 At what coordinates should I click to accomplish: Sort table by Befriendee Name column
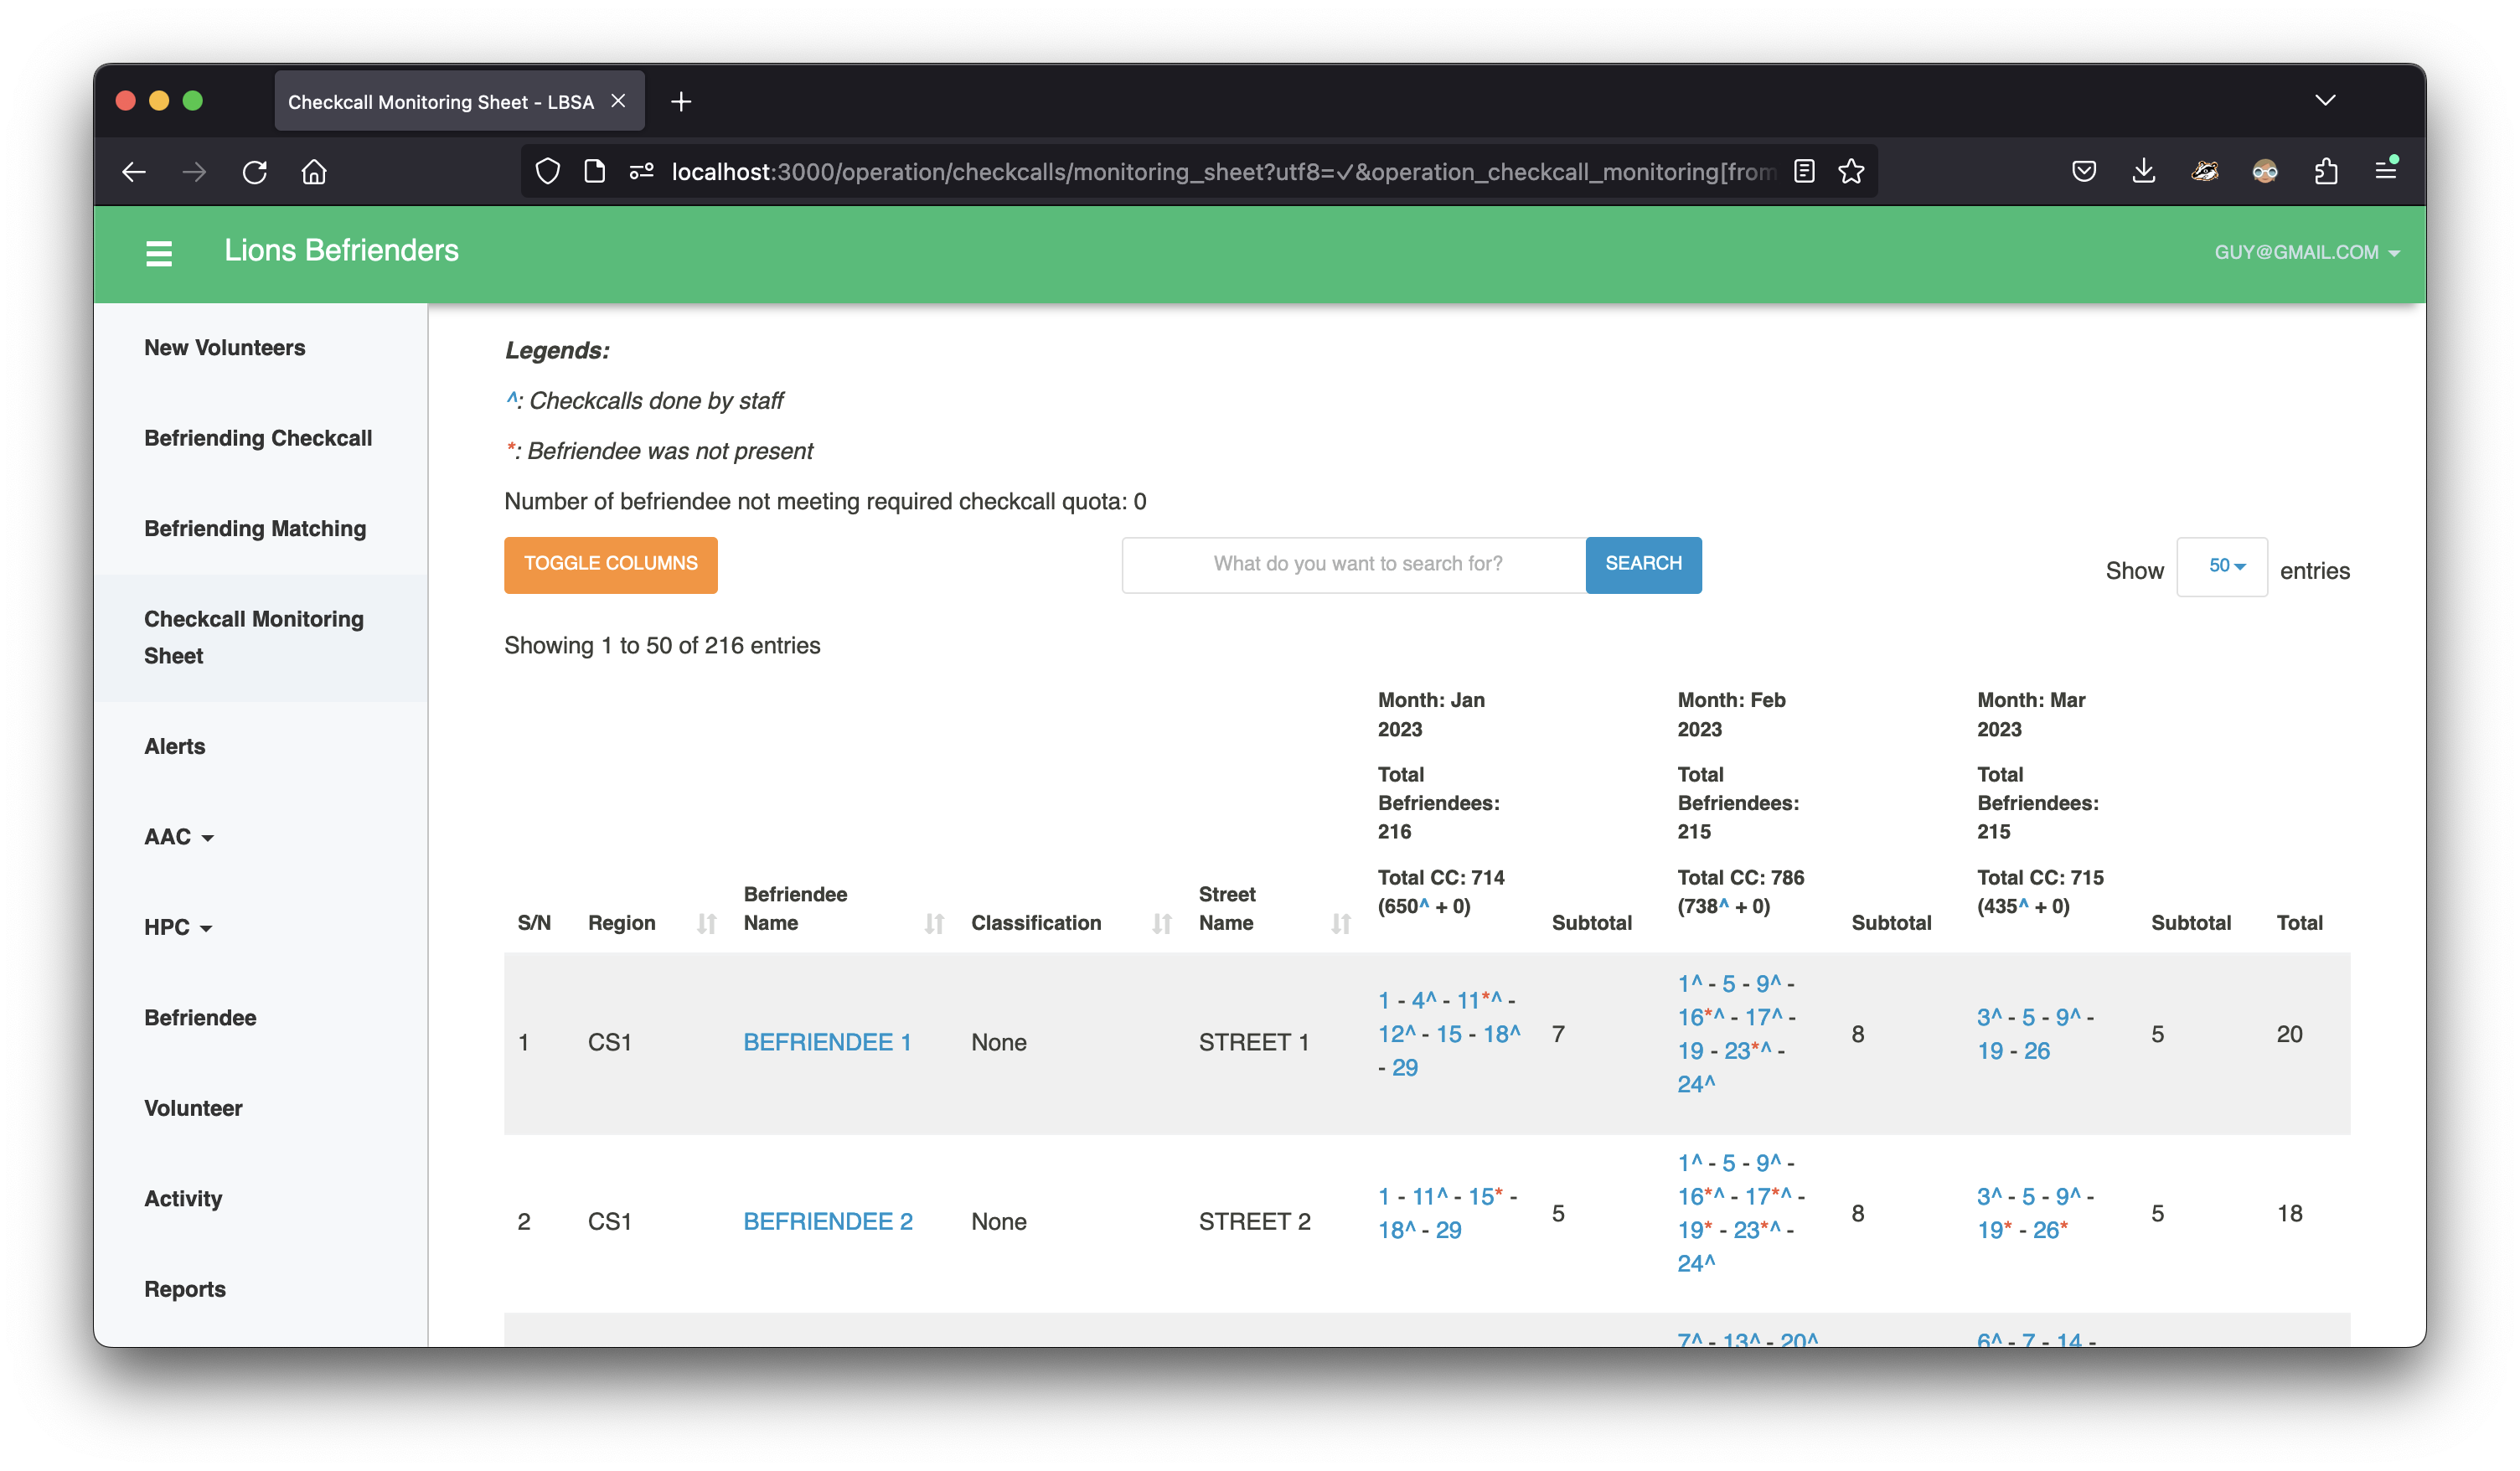click(934, 924)
